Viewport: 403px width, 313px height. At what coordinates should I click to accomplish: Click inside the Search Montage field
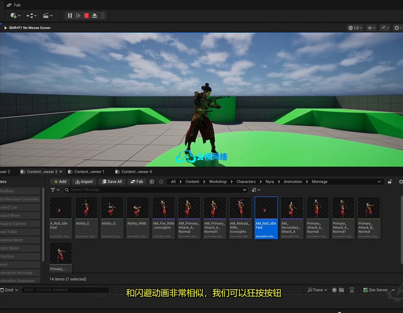(157, 190)
